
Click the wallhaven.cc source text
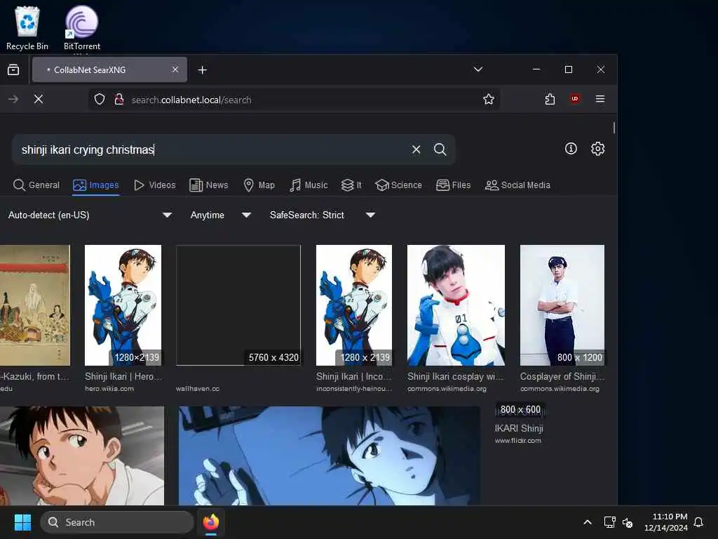pyautogui.click(x=197, y=389)
